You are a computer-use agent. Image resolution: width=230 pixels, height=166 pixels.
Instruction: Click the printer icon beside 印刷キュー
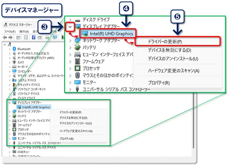coord(14,152)
